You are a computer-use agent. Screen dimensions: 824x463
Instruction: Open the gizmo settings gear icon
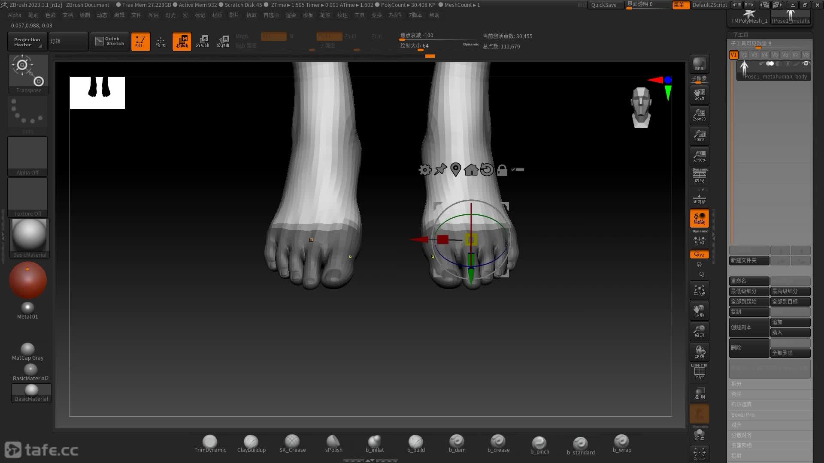[x=425, y=170]
